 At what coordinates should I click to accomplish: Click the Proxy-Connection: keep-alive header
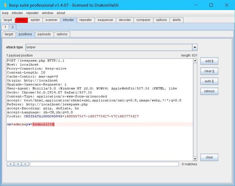click(x=37, y=69)
